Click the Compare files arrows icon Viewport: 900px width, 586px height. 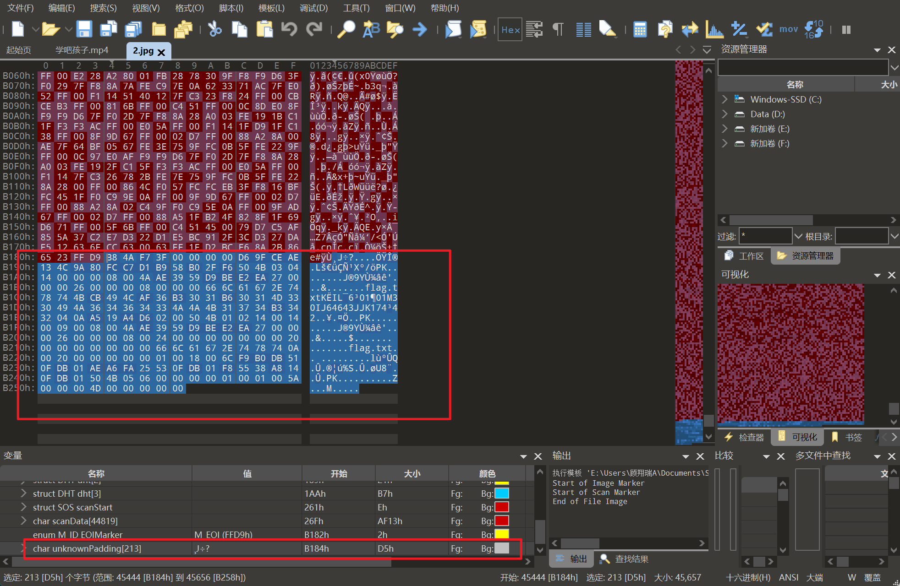(690, 29)
